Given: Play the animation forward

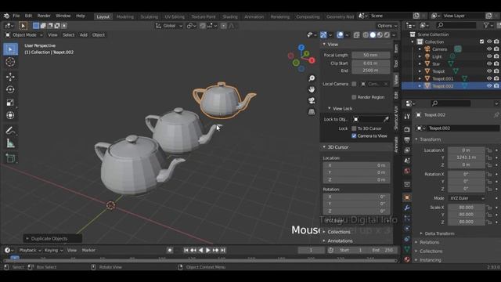Looking at the screenshot, I should [x=208, y=251].
